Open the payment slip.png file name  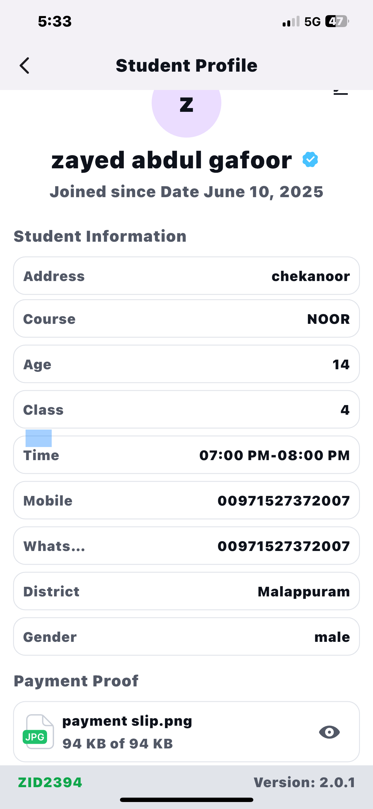tap(127, 721)
